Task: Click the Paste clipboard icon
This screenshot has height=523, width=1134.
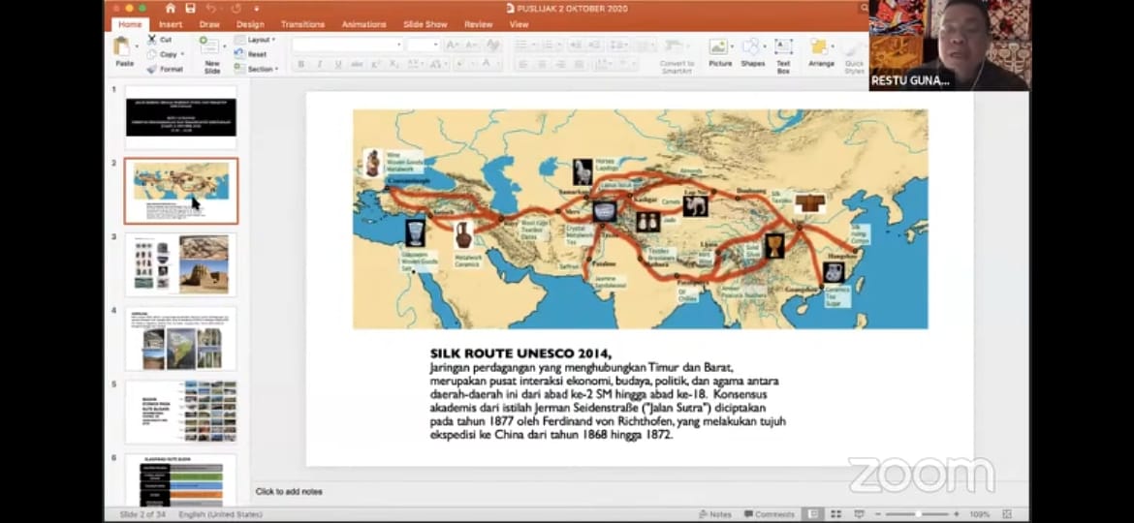Action: pos(123,47)
